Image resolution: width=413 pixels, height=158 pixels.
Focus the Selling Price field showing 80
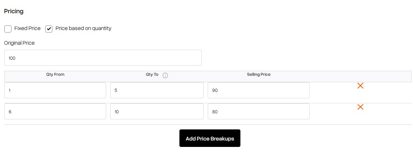point(259,111)
